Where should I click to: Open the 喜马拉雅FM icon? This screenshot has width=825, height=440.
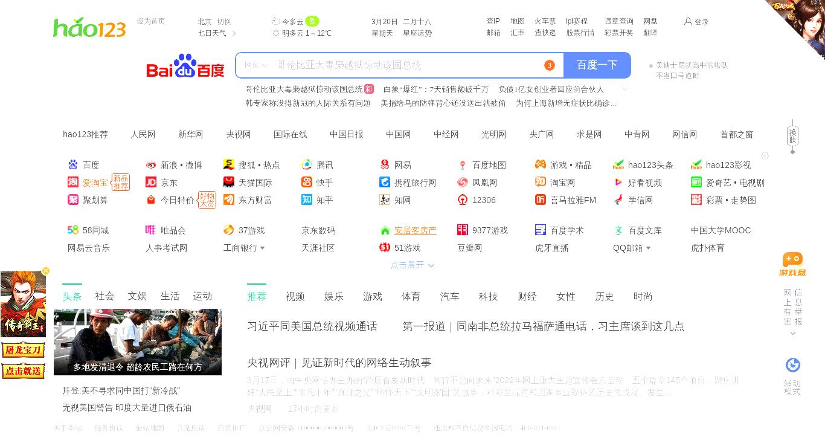(541, 200)
